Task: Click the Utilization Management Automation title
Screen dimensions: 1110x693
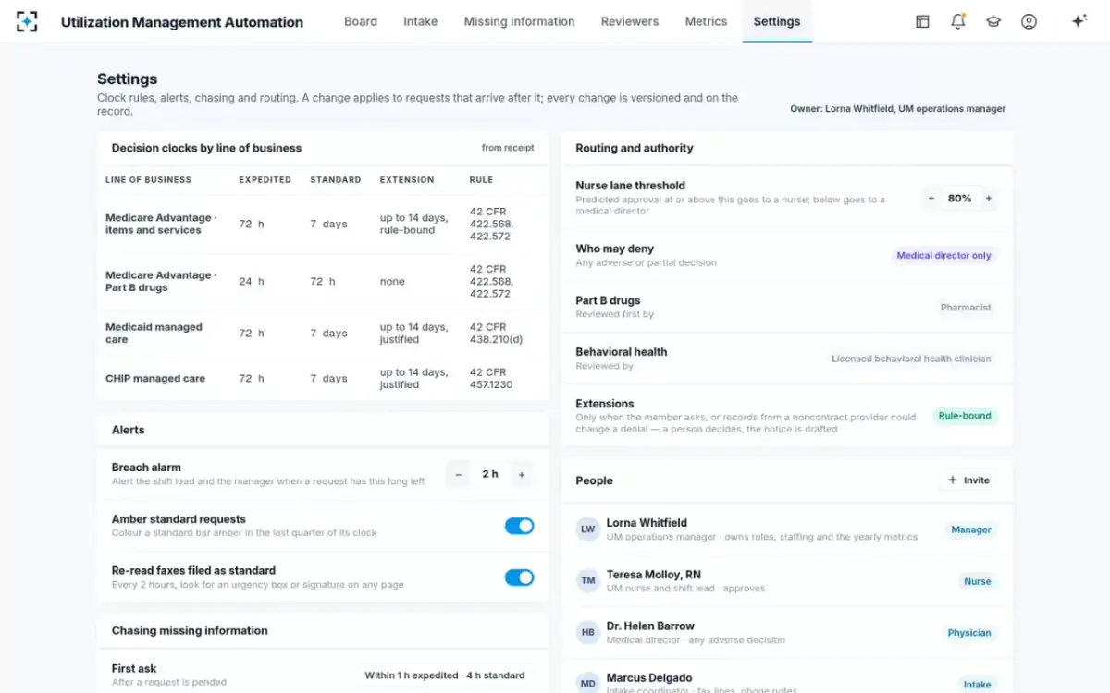Action: pos(182,22)
